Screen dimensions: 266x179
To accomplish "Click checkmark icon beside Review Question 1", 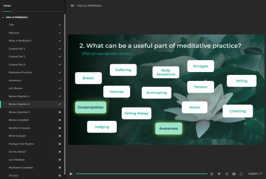I will point(60,96).
